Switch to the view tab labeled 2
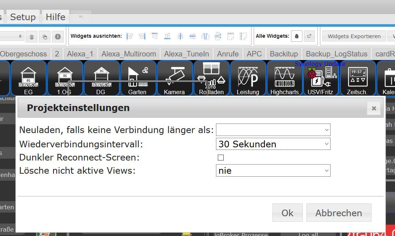 (57, 54)
